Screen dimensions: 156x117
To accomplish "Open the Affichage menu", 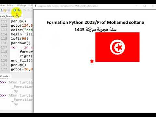I will point(21,5).
